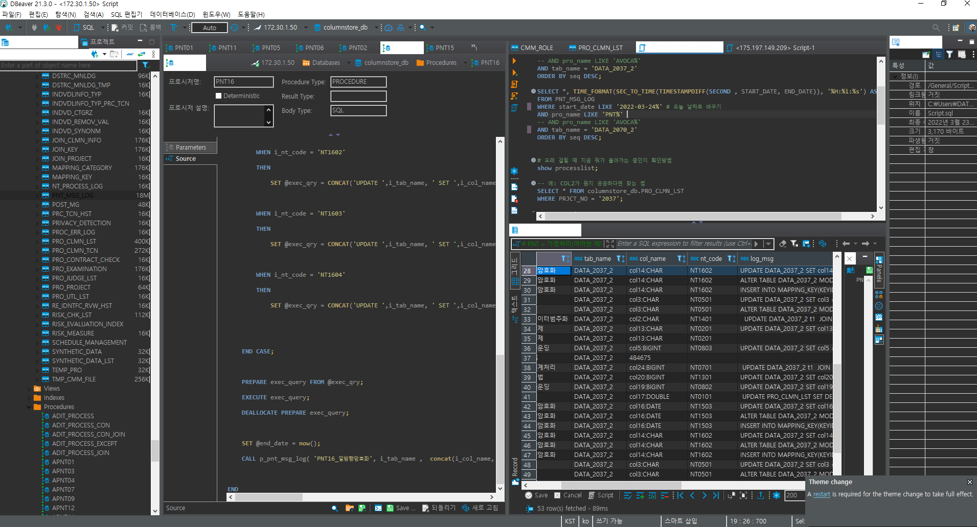Open the database dashboard gauge icon
This screenshot has width=977, height=527.
click(389, 28)
